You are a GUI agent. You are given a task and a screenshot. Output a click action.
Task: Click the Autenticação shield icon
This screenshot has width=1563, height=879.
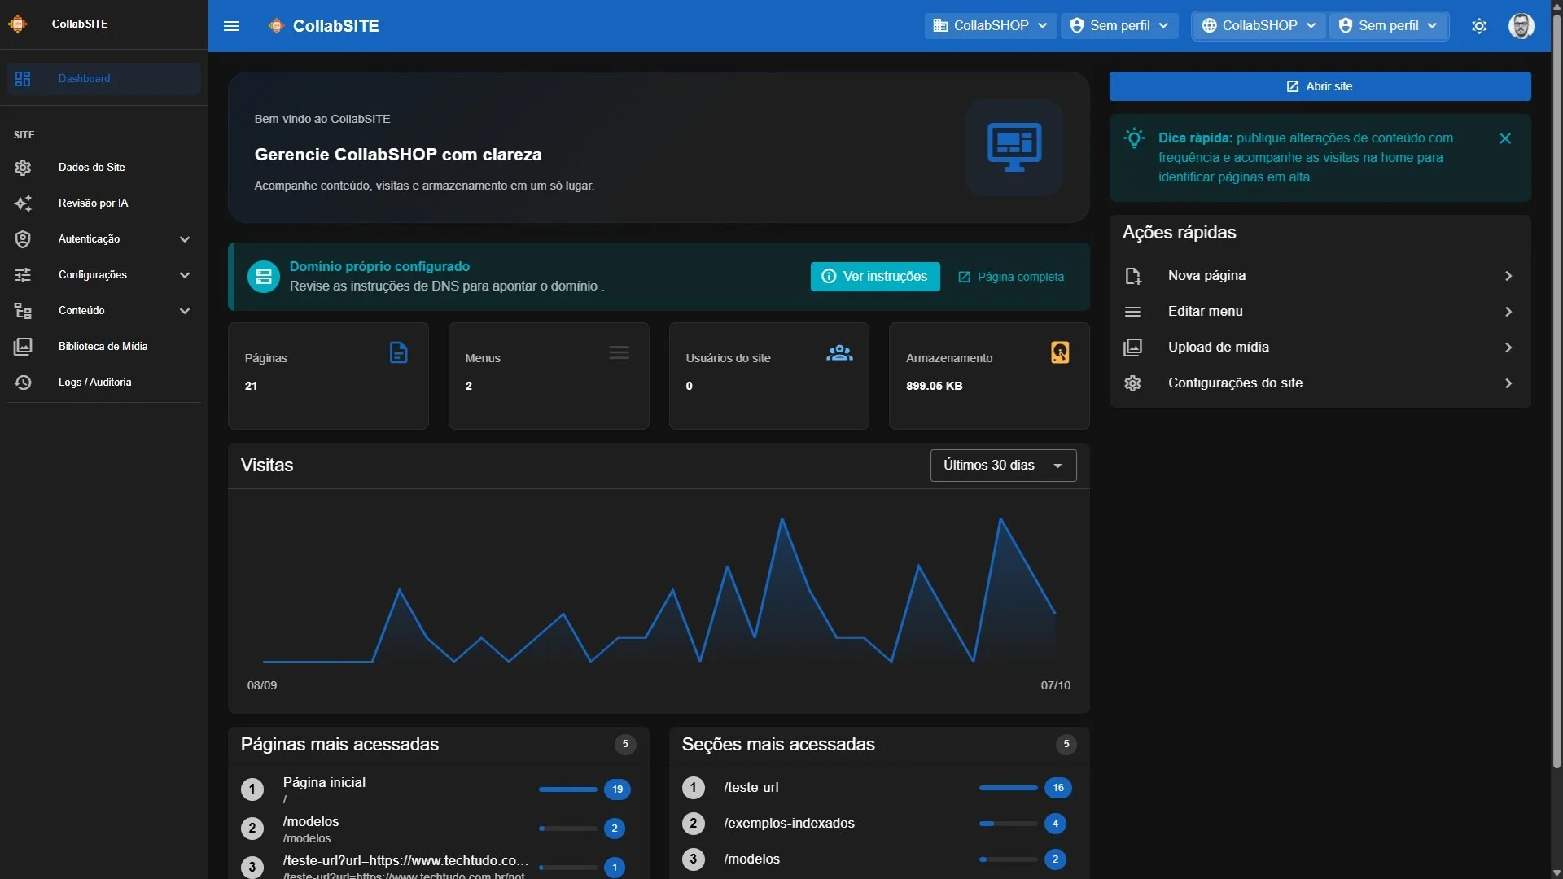[23, 239]
